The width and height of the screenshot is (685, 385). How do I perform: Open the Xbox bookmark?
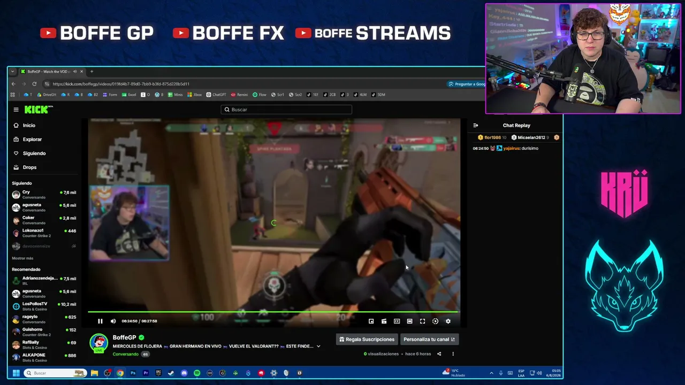[195, 95]
